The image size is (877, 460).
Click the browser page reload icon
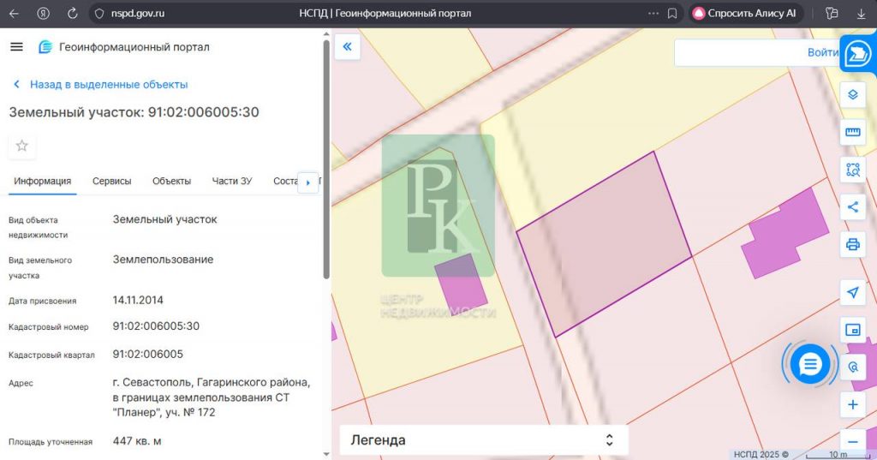pos(72,14)
